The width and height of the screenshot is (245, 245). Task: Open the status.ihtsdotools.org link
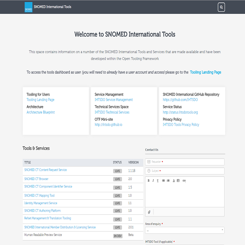[180, 112]
